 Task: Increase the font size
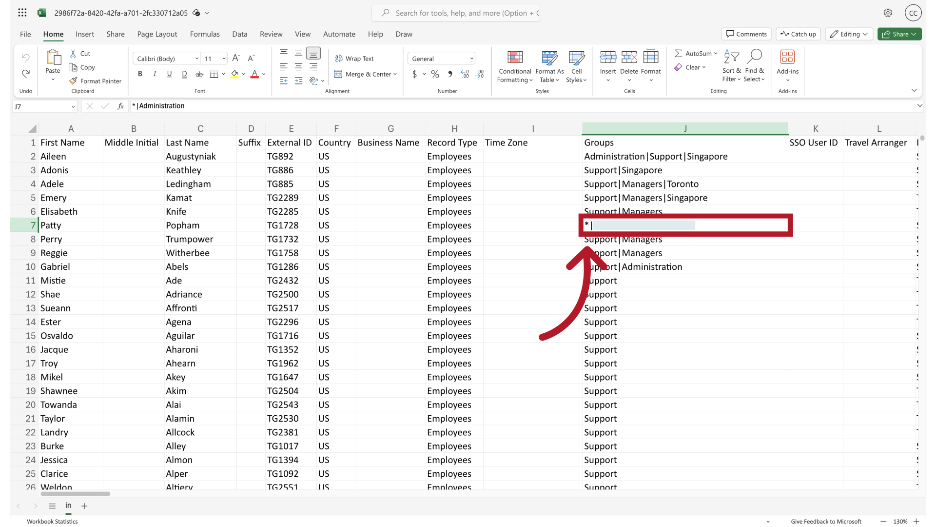pyautogui.click(x=236, y=59)
